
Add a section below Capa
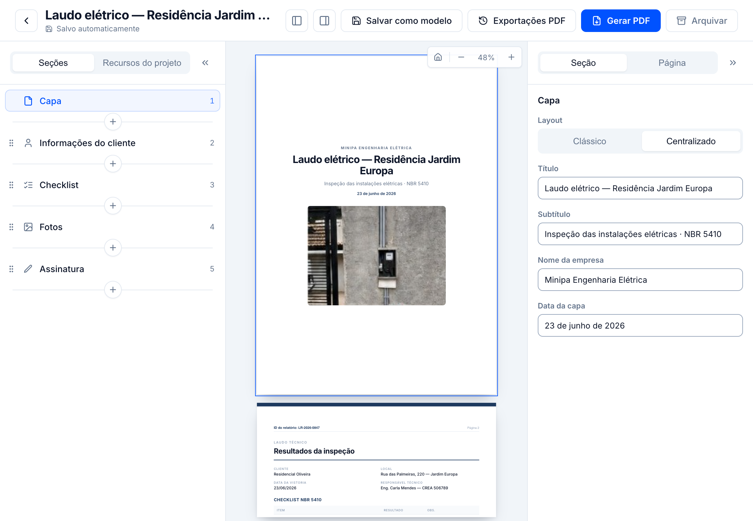113,122
